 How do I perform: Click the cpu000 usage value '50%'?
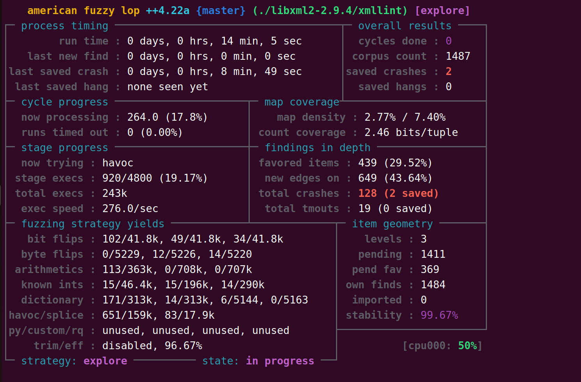(467, 346)
